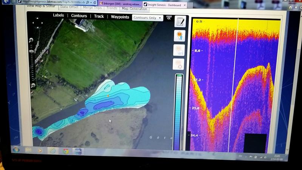Open the Windows Start menu
The image size is (302, 170).
[16, 150]
